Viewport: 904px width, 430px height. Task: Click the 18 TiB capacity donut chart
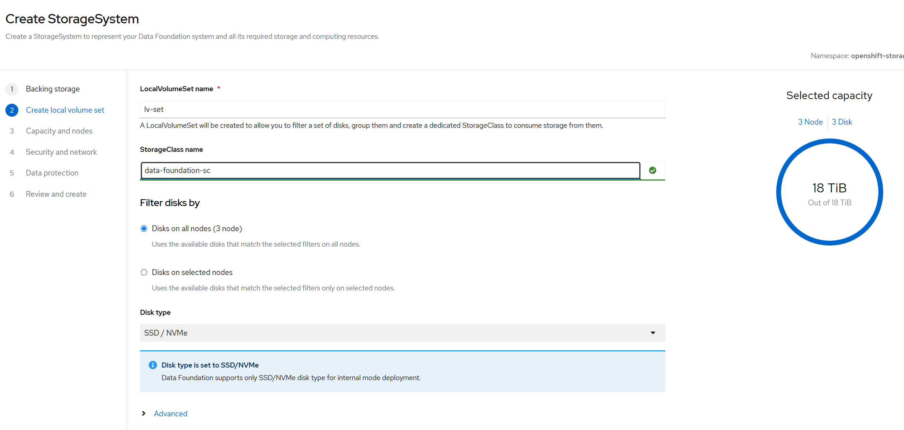(x=829, y=192)
